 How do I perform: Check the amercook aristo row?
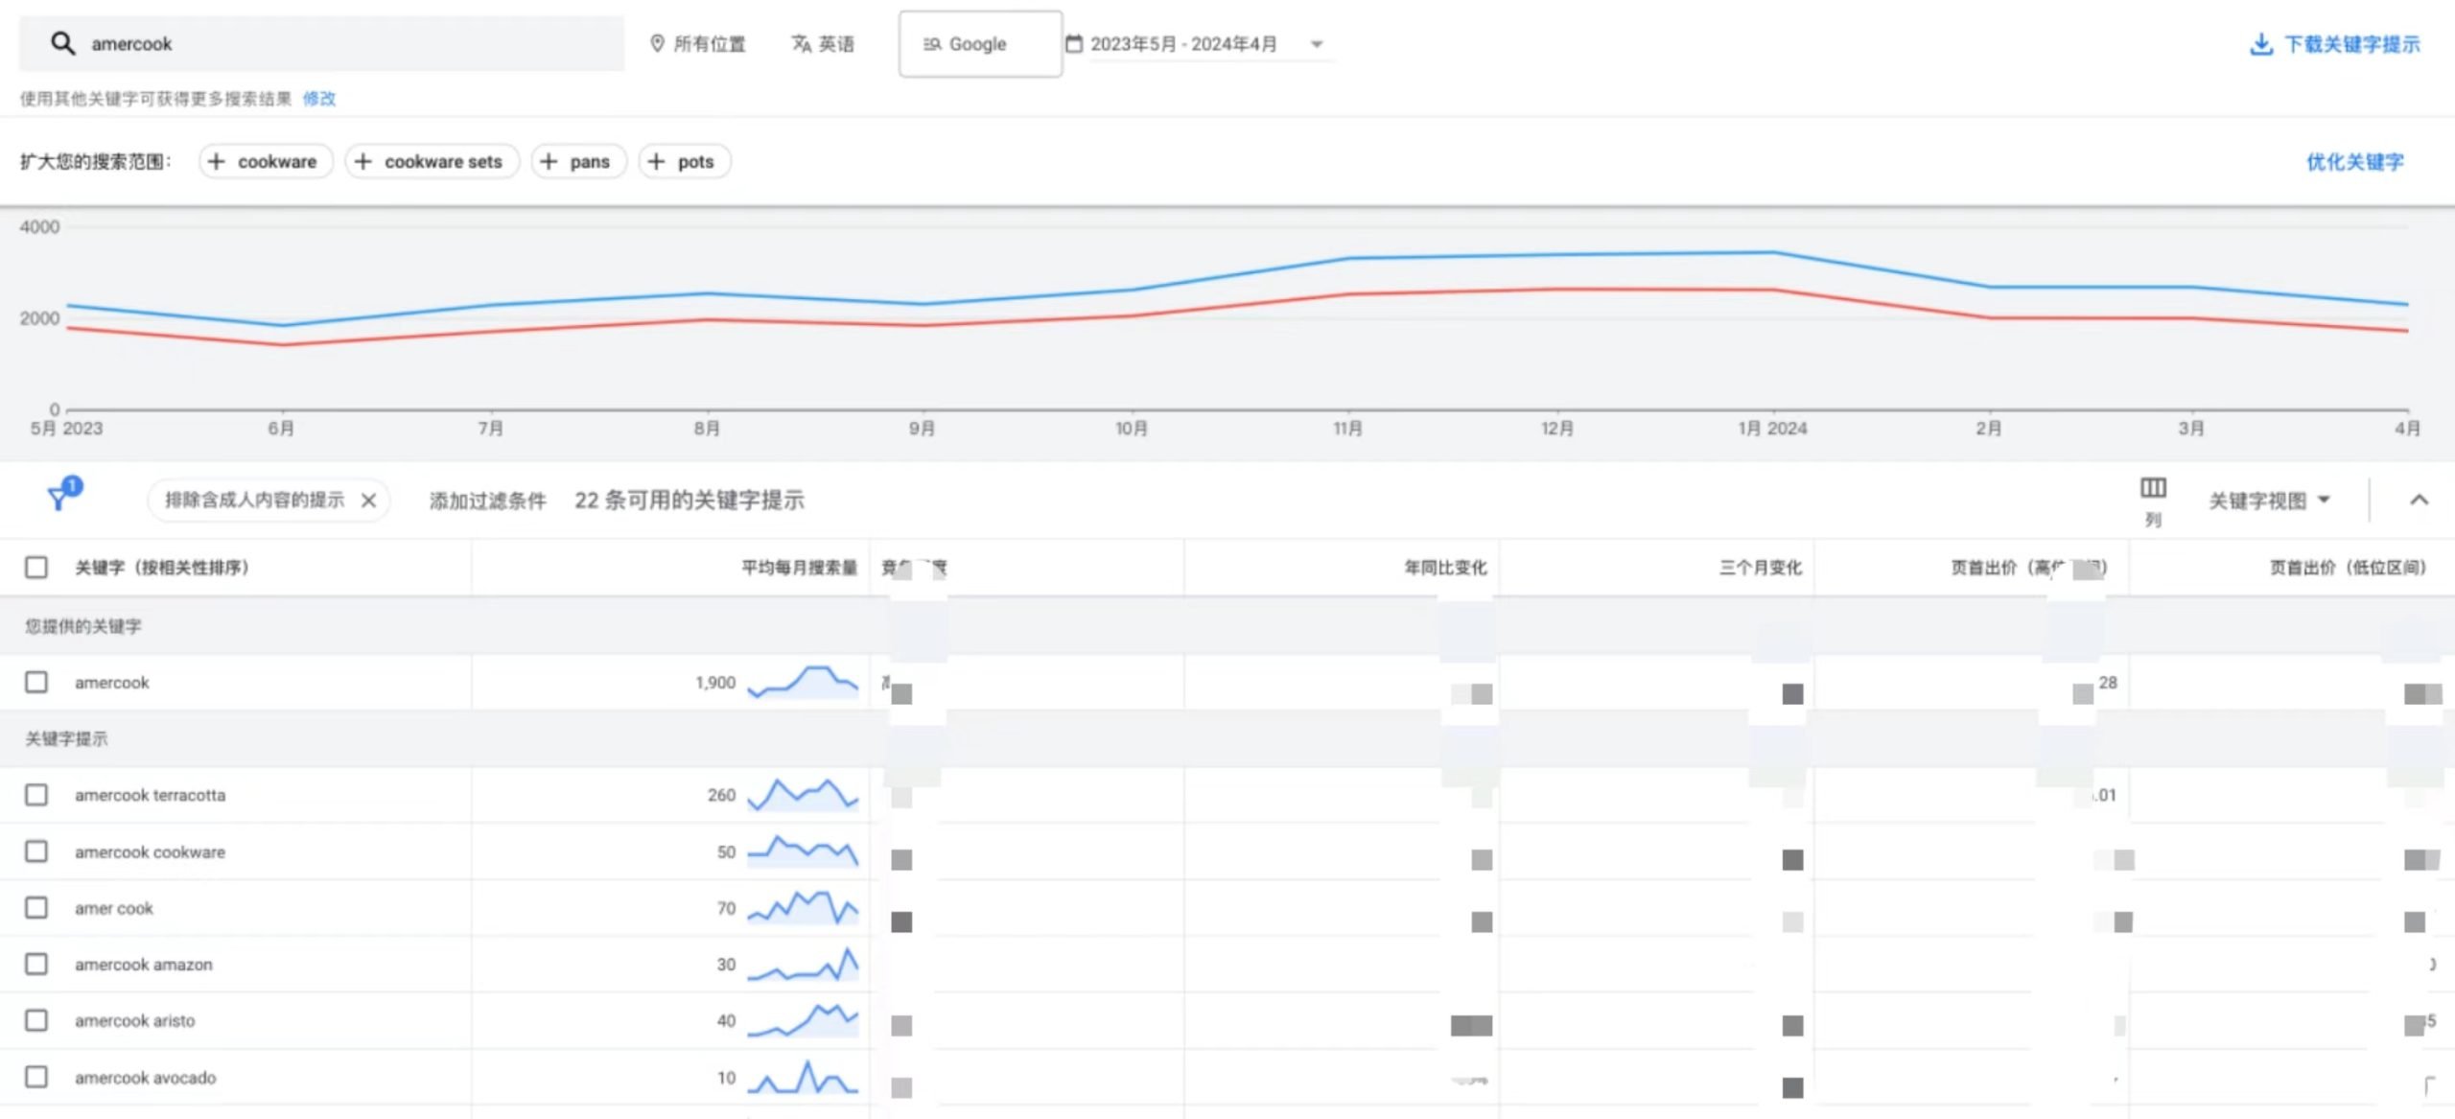tap(36, 1020)
